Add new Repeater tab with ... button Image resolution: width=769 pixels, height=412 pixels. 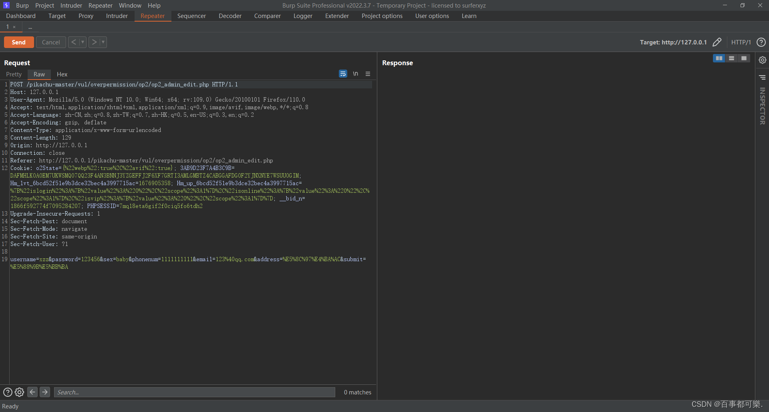pyautogui.click(x=30, y=27)
